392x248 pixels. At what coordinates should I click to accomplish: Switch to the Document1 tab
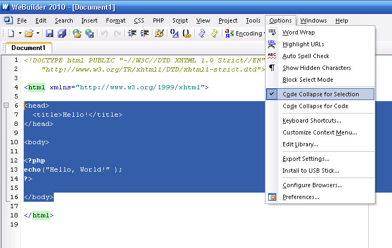[x=29, y=48]
